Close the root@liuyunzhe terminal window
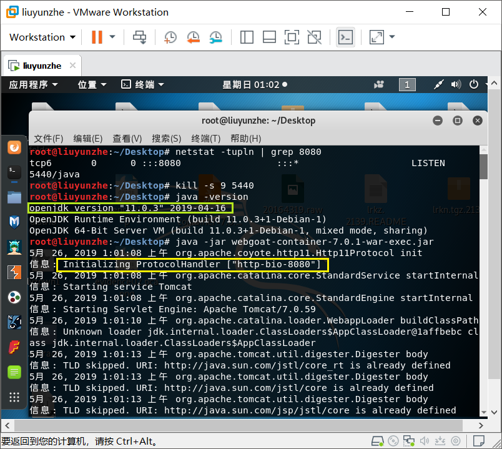This screenshot has width=502, height=449. pyautogui.click(x=478, y=121)
